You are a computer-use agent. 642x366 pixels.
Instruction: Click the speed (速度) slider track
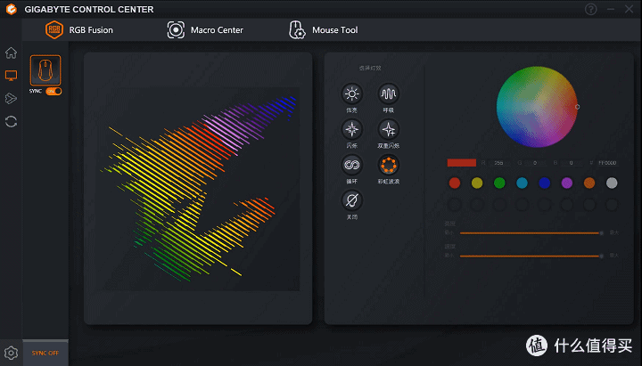click(531, 256)
